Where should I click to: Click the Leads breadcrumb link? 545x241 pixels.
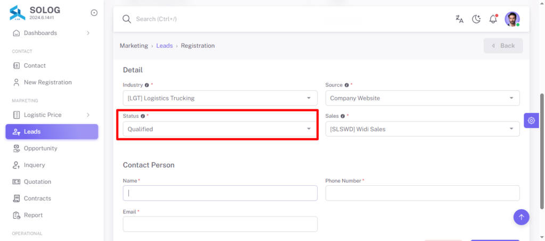[x=164, y=46]
